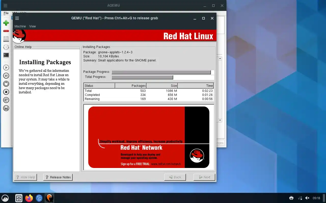This screenshot has width=326, height=203.
Task: Stop the virtual machine in AQEMU
Action: [x=6, y=92]
